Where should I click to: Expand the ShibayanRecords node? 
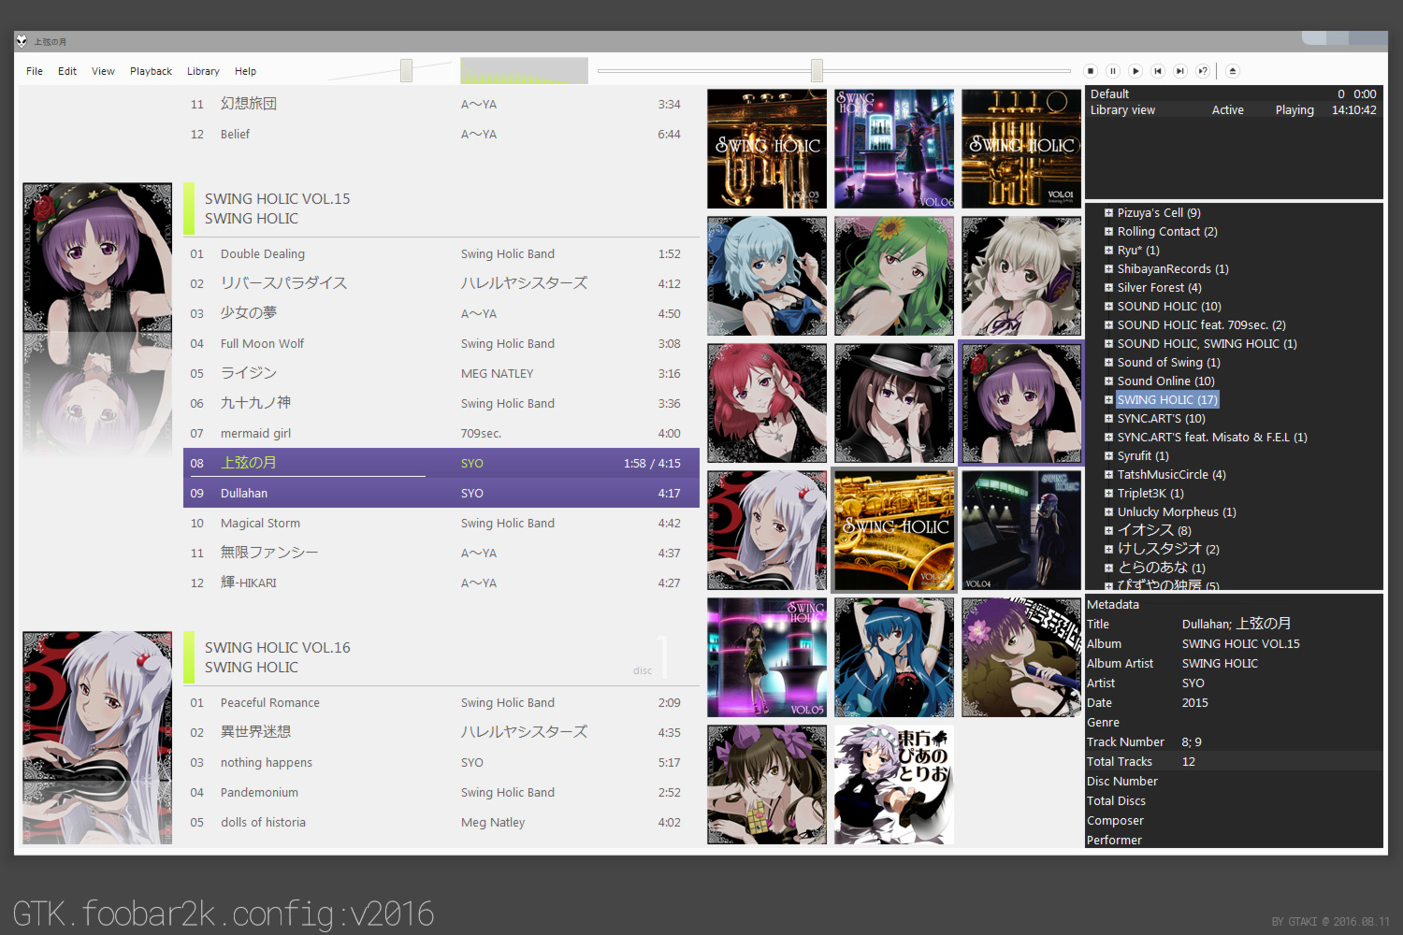1108,269
